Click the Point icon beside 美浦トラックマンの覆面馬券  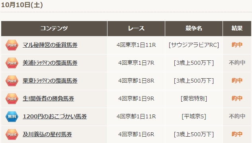point(12,63)
